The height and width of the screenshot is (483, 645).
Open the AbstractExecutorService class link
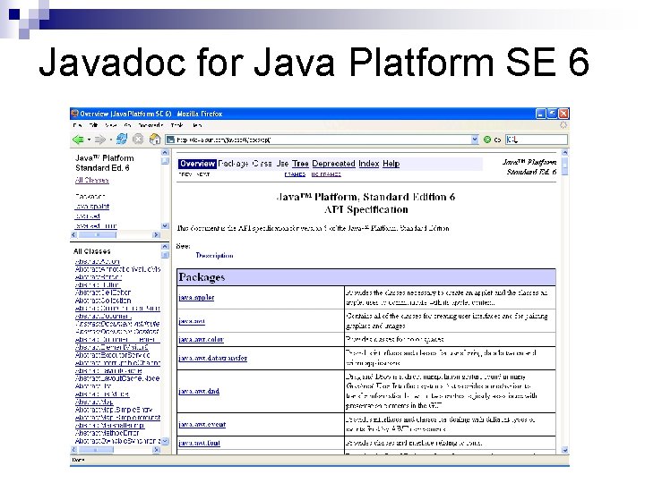click(x=112, y=355)
